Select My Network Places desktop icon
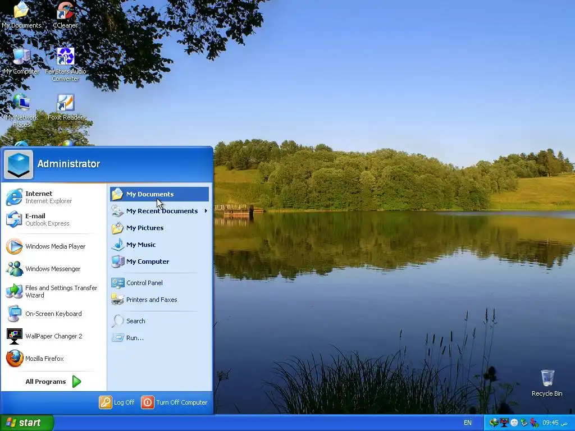575x431 pixels. click(x=21, y=111)
